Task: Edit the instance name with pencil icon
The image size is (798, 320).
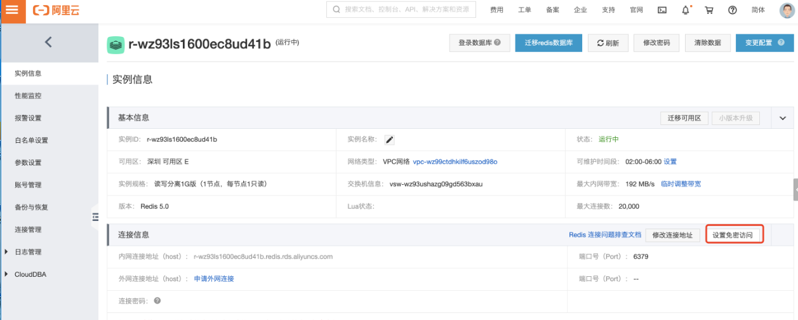Action: 390,140
